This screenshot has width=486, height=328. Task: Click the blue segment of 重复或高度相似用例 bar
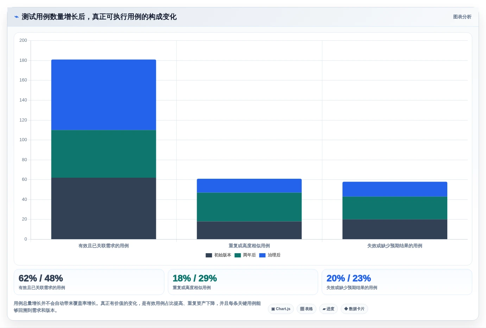[249, 186]
